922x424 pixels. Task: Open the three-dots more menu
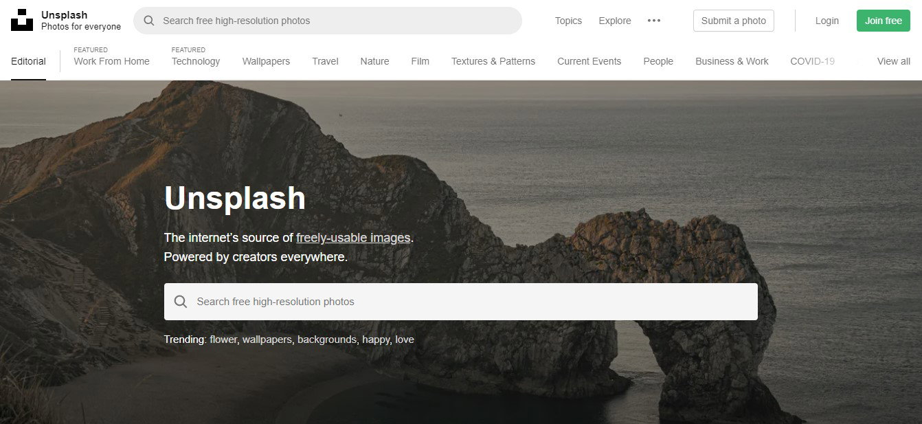(x=654, y=21)
